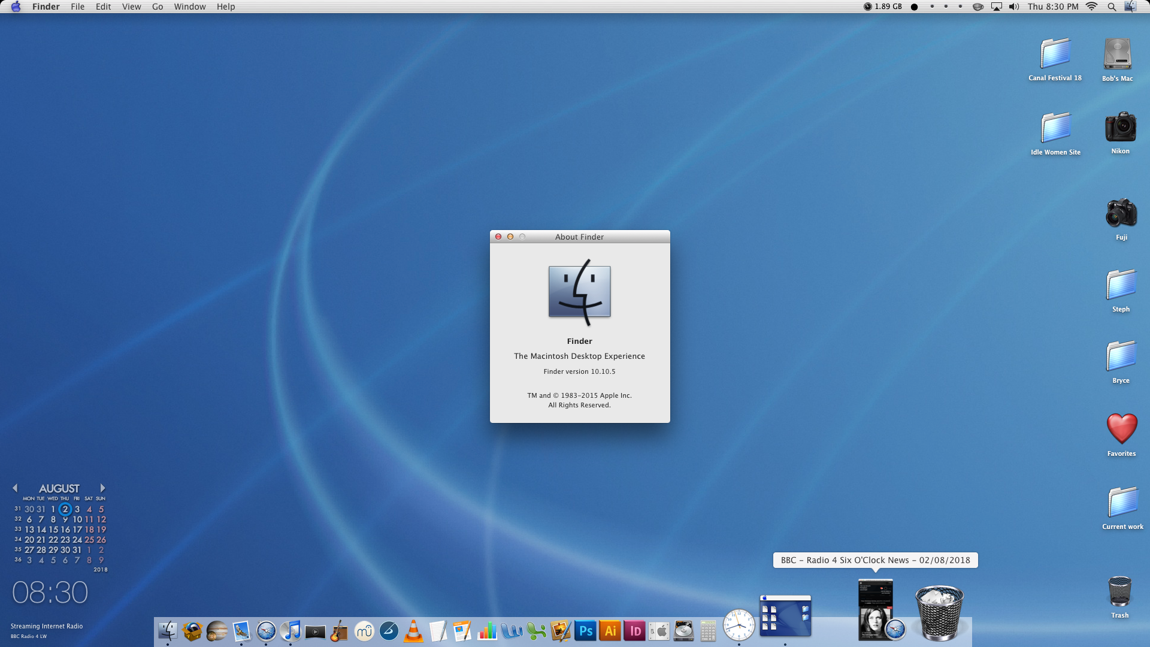Open the Go menu
This screenshot has height=647, width=1150.
158,7
